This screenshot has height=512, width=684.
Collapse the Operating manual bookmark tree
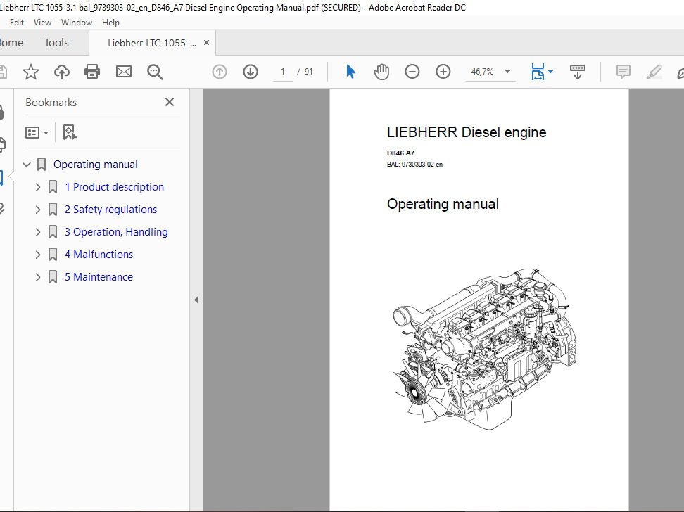pos(26,164)
